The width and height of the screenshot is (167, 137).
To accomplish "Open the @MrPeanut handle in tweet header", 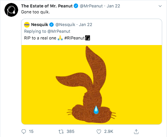I will pyautogui.click(x=91, y=6).
